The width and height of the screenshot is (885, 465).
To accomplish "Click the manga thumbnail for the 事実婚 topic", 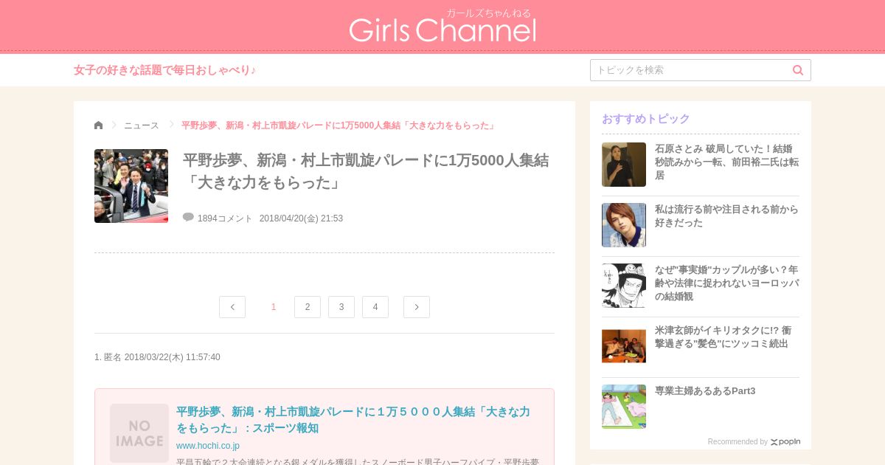I will pyautogui.click(x=624, y=286).
